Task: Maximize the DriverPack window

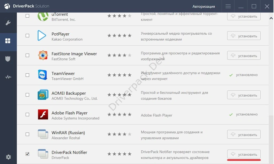Action: [254, 6]
